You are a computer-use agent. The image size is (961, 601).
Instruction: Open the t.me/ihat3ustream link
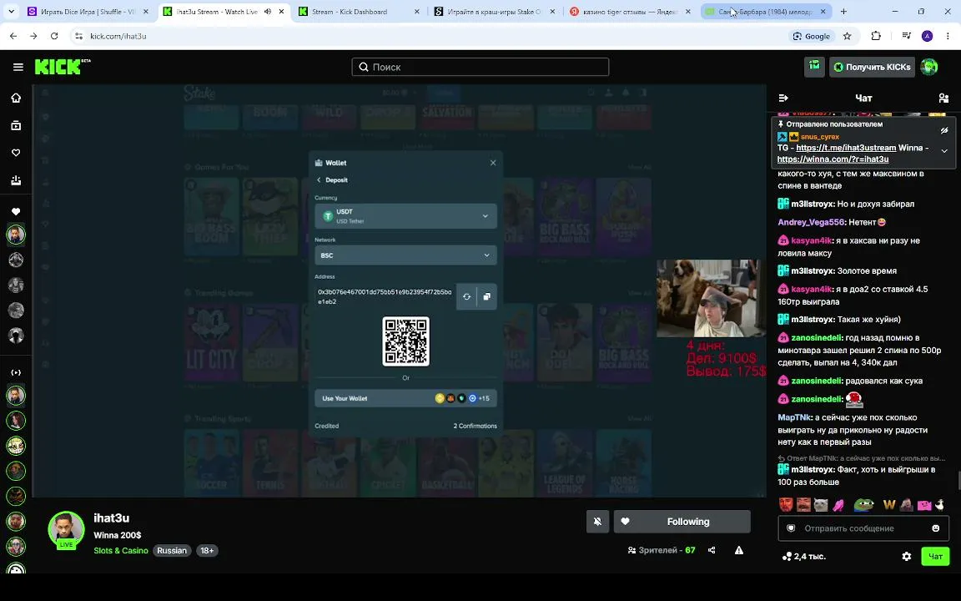tap(846, 148)
